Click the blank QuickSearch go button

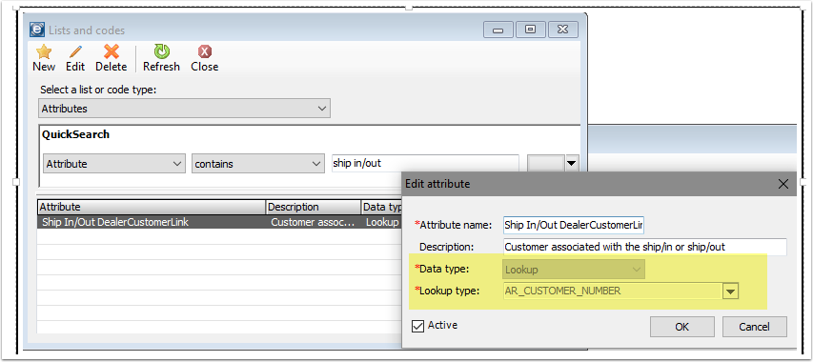point(546,164)
